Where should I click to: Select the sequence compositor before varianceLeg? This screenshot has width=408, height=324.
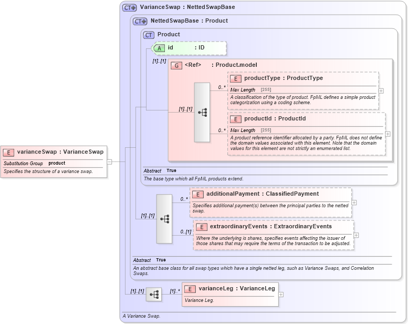[154, 295]
